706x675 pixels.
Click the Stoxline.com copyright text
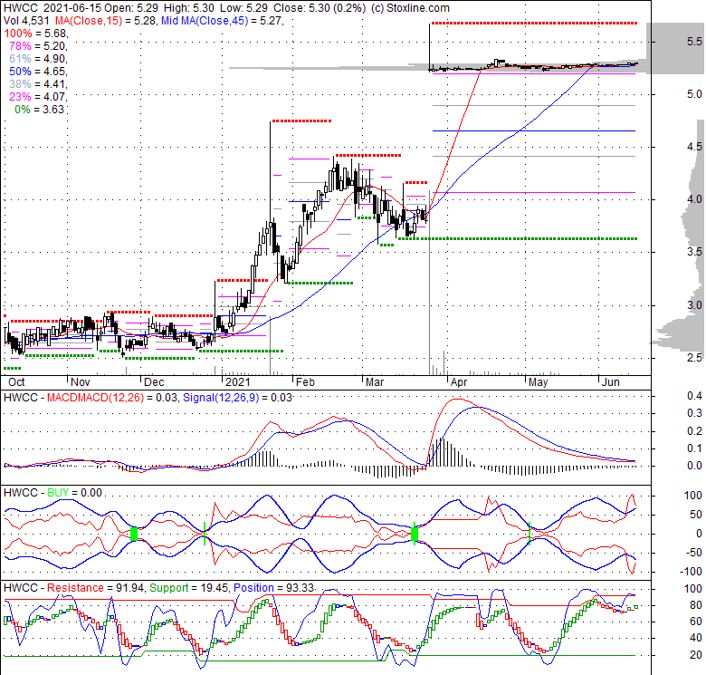pos(410,8)
